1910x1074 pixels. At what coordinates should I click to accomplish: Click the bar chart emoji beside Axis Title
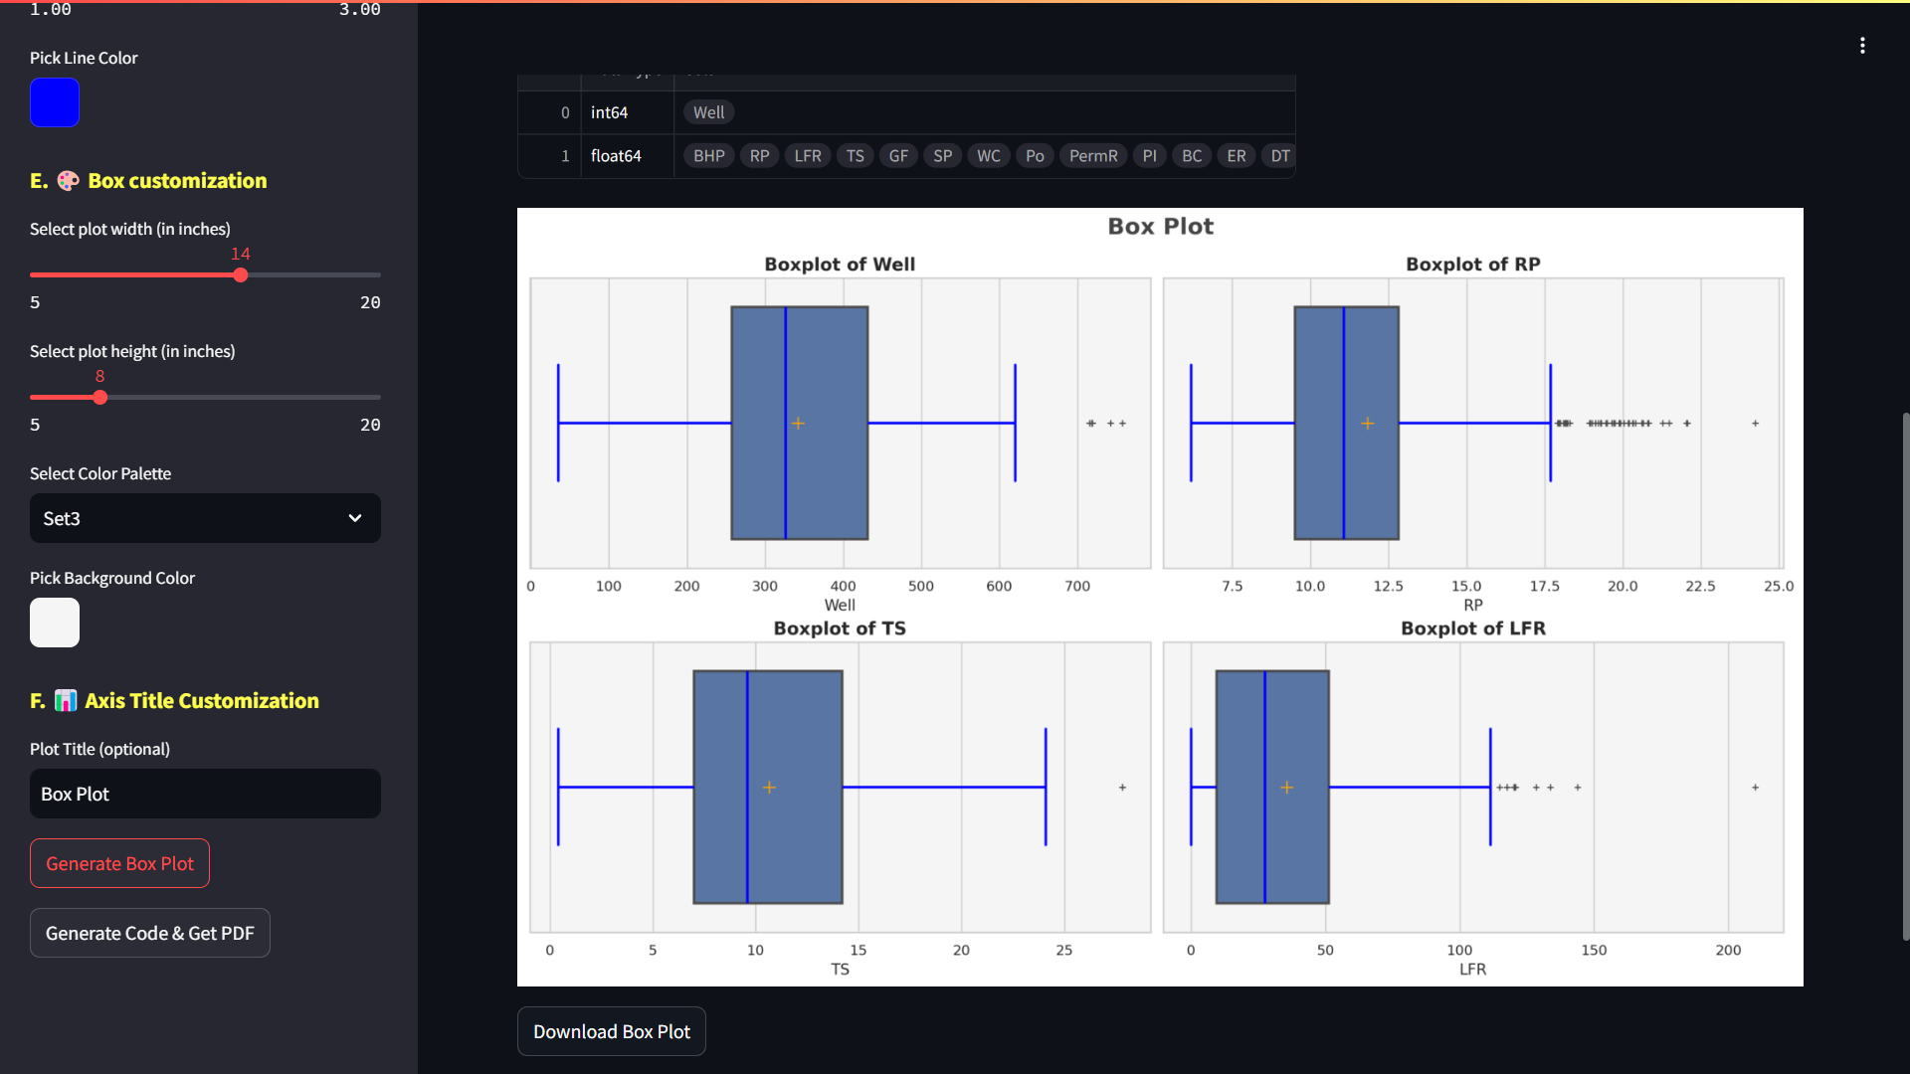[x=66, y=701]
